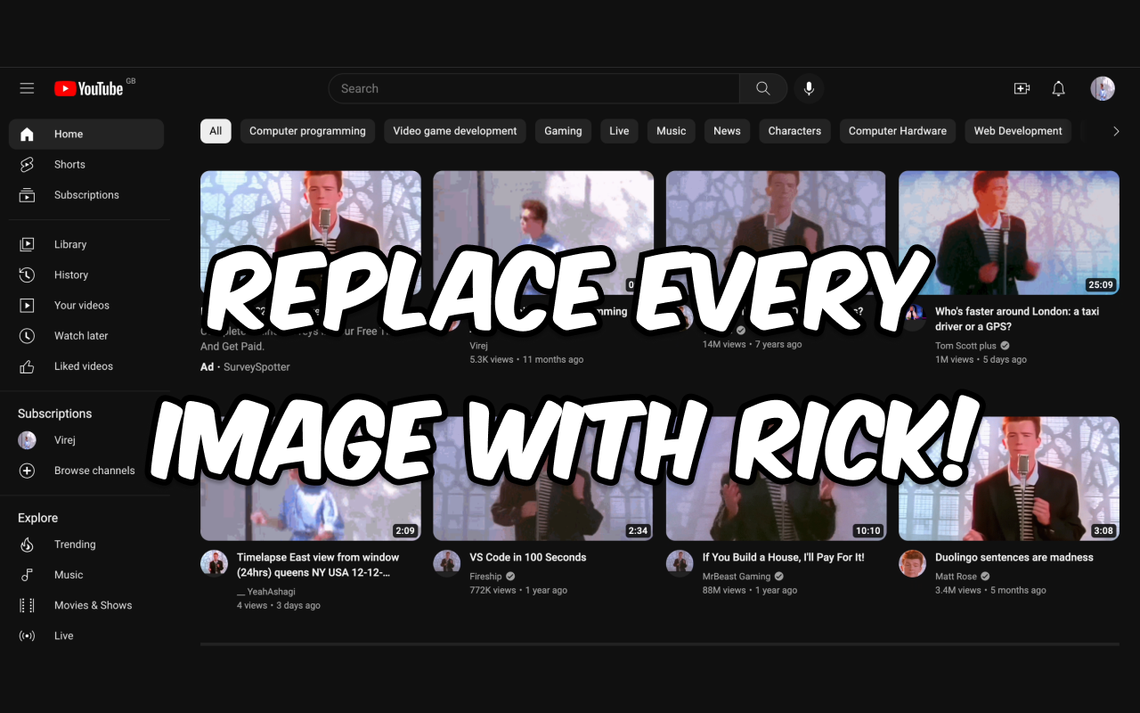The image size is (1140, 713).
Task: Click the Matt Rose channel avatar
Action: (x=913, y=563)
